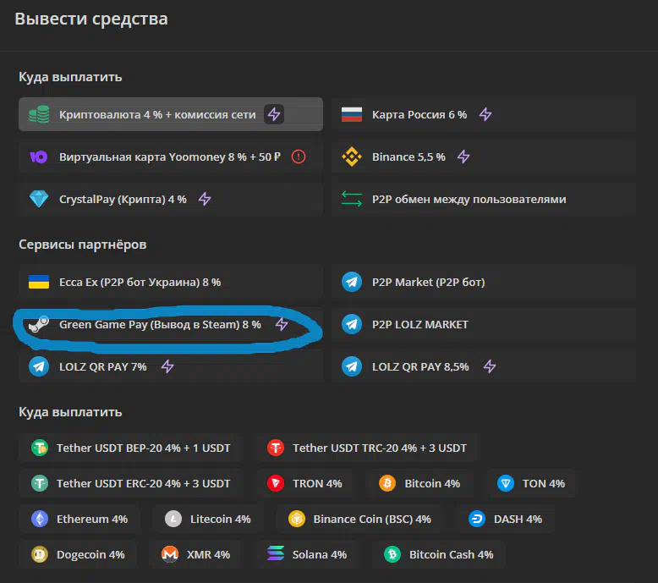Click the orange Bitcoin logo icon

(387, 483)
